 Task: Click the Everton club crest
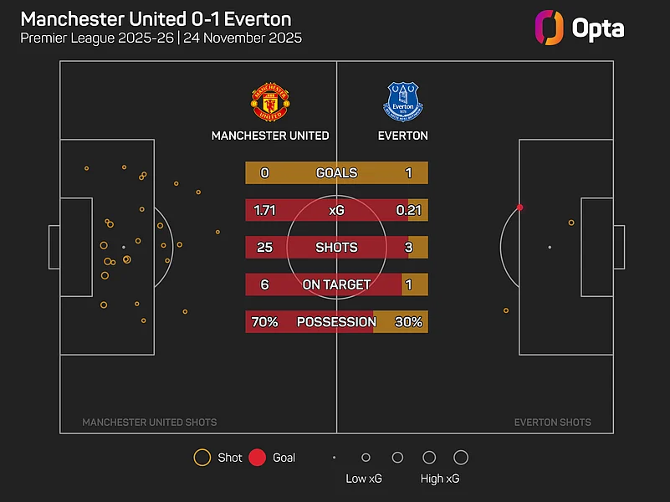[x=403, y=102]
